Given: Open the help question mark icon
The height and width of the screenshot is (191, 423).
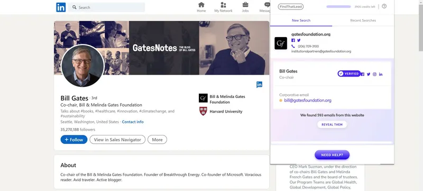Looking at the screenshot, I should 384,6.
